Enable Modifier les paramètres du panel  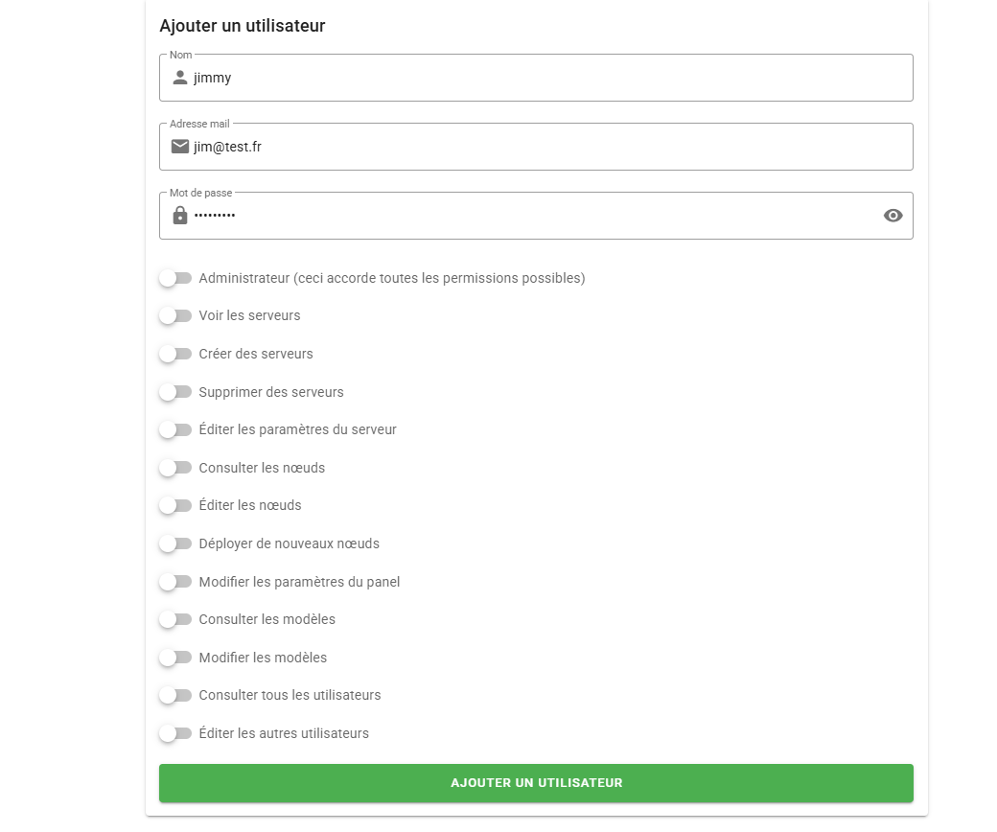[175, 582]
